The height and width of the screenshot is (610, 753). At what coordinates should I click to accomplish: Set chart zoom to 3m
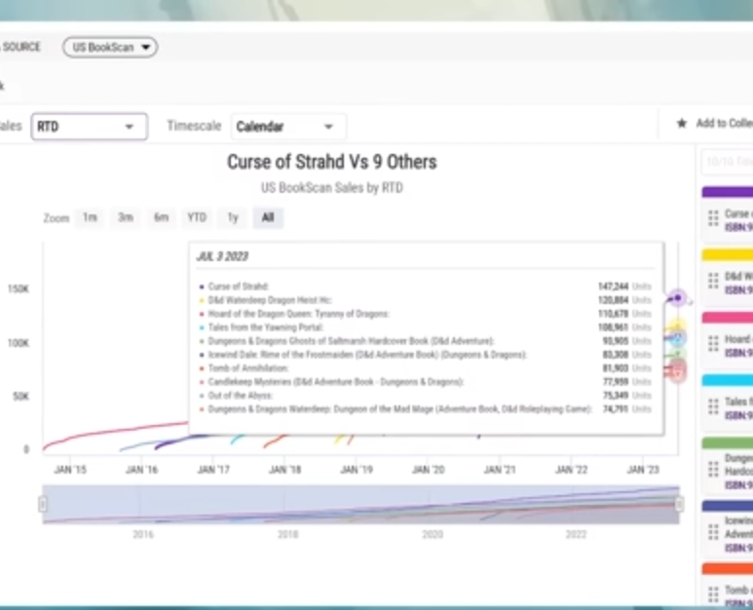click(x=126, y=217)
